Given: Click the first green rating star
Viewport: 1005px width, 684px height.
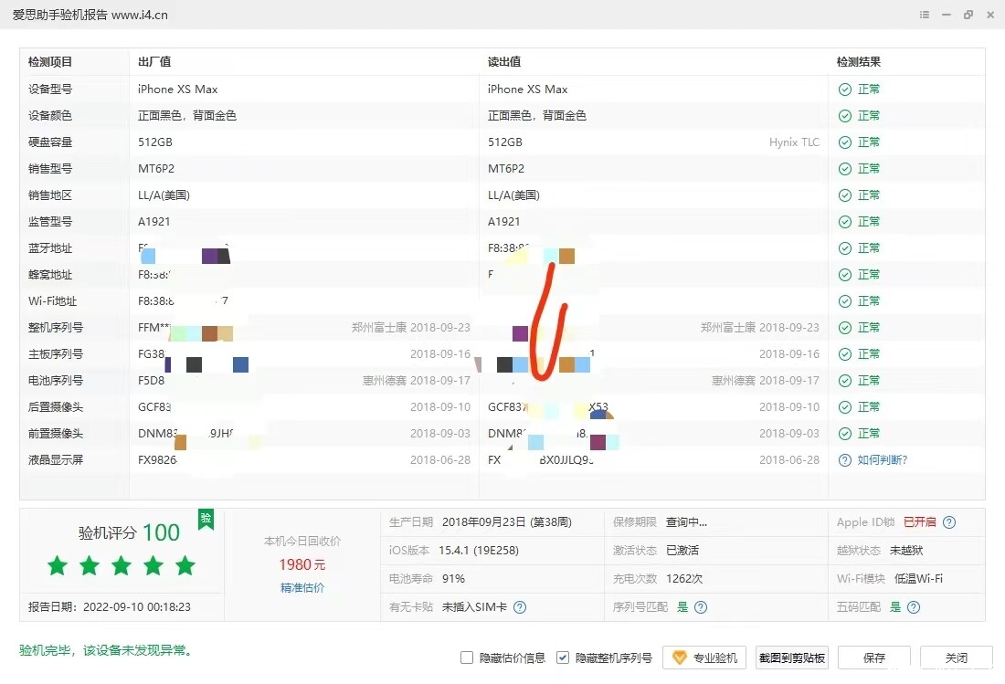Looking at the screenshot, I should 57,565.
